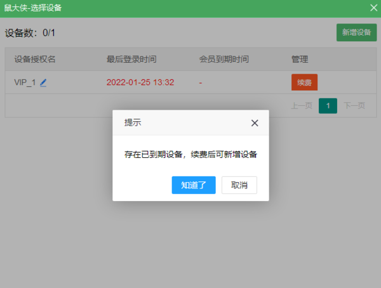The image size is (381, 288).
Task: Click the 设备授权名 column header
Action: click(35, 59)
